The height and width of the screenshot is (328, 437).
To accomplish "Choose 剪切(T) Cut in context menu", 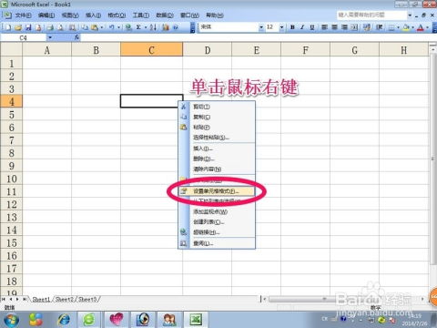I will pos(217,107).
